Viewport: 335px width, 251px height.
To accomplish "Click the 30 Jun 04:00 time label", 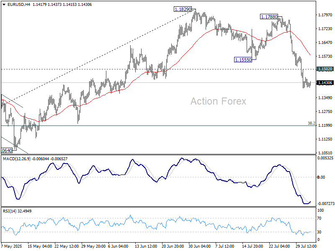I will [x=200, y=246].
